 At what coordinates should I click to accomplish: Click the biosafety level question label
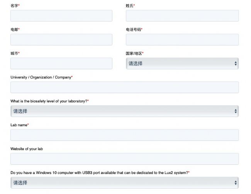[x=49, y=101]
